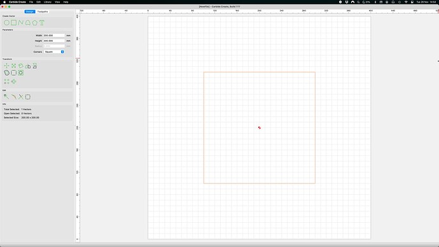Choose the inset offset tool

pos(21,73)
